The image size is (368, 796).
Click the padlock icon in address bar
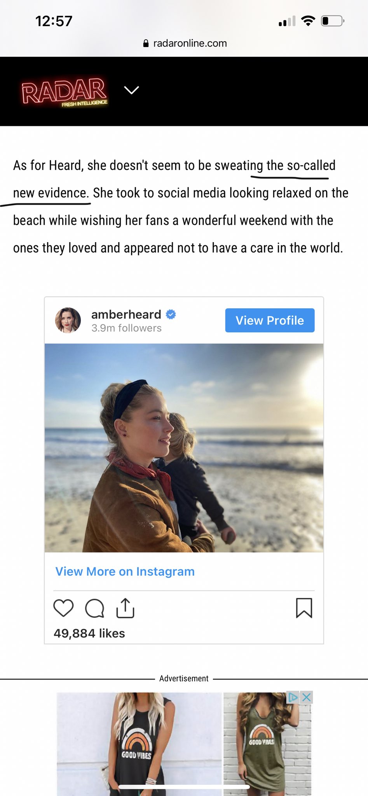(146, 44)
